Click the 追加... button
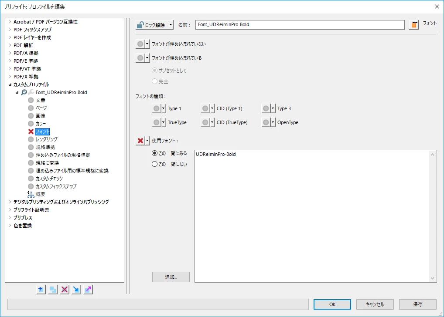The height and width of the screenshot is (317, 444). click(x=171, y=277)
